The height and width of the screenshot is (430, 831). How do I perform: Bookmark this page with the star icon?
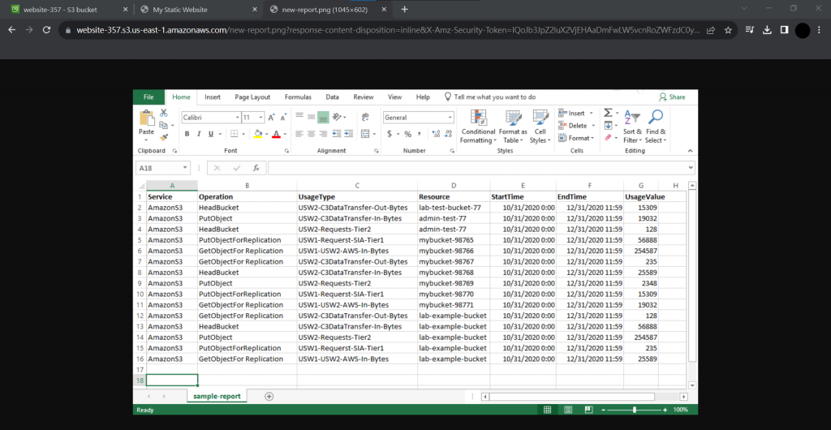[x=728, y=30]
